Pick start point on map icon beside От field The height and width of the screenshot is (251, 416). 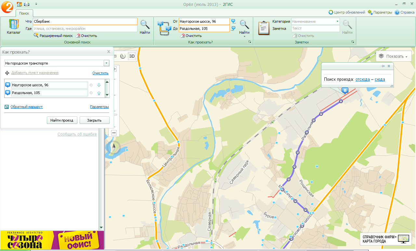point(233,21)
